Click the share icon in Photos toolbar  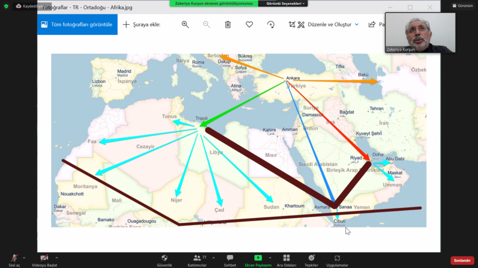372,24
